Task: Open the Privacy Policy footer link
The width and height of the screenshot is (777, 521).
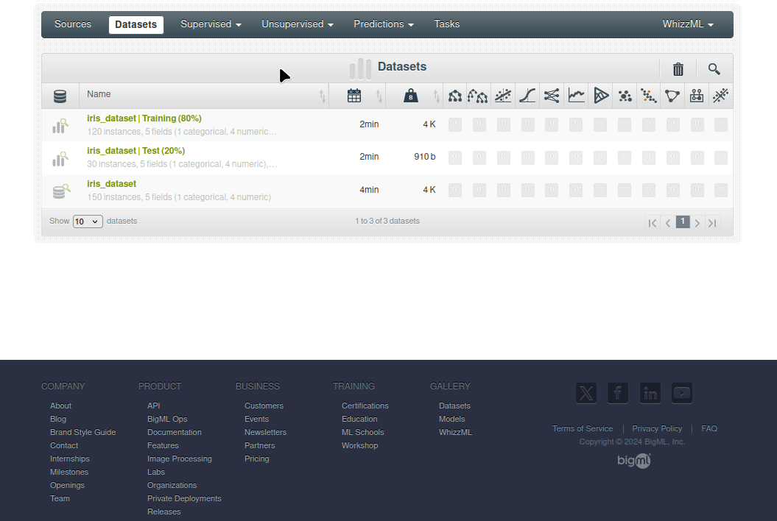Action: coord(657,428)
